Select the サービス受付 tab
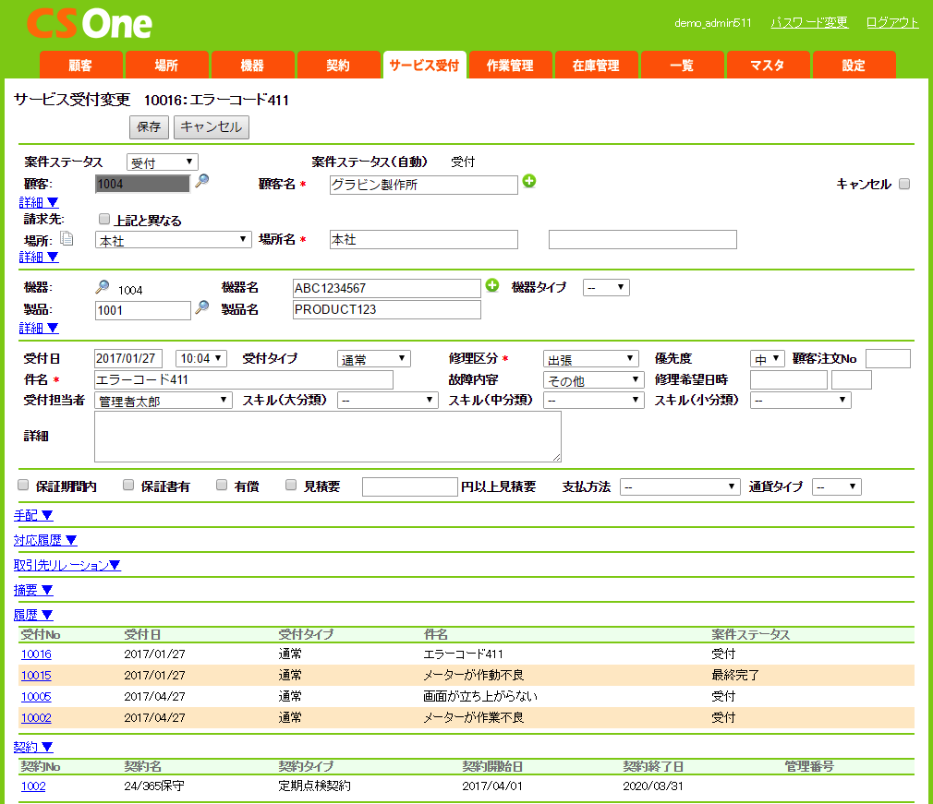This screenshot has width=933, height=804. (425, 65)
